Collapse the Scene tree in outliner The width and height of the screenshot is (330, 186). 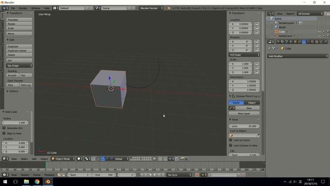click(269, 19)
